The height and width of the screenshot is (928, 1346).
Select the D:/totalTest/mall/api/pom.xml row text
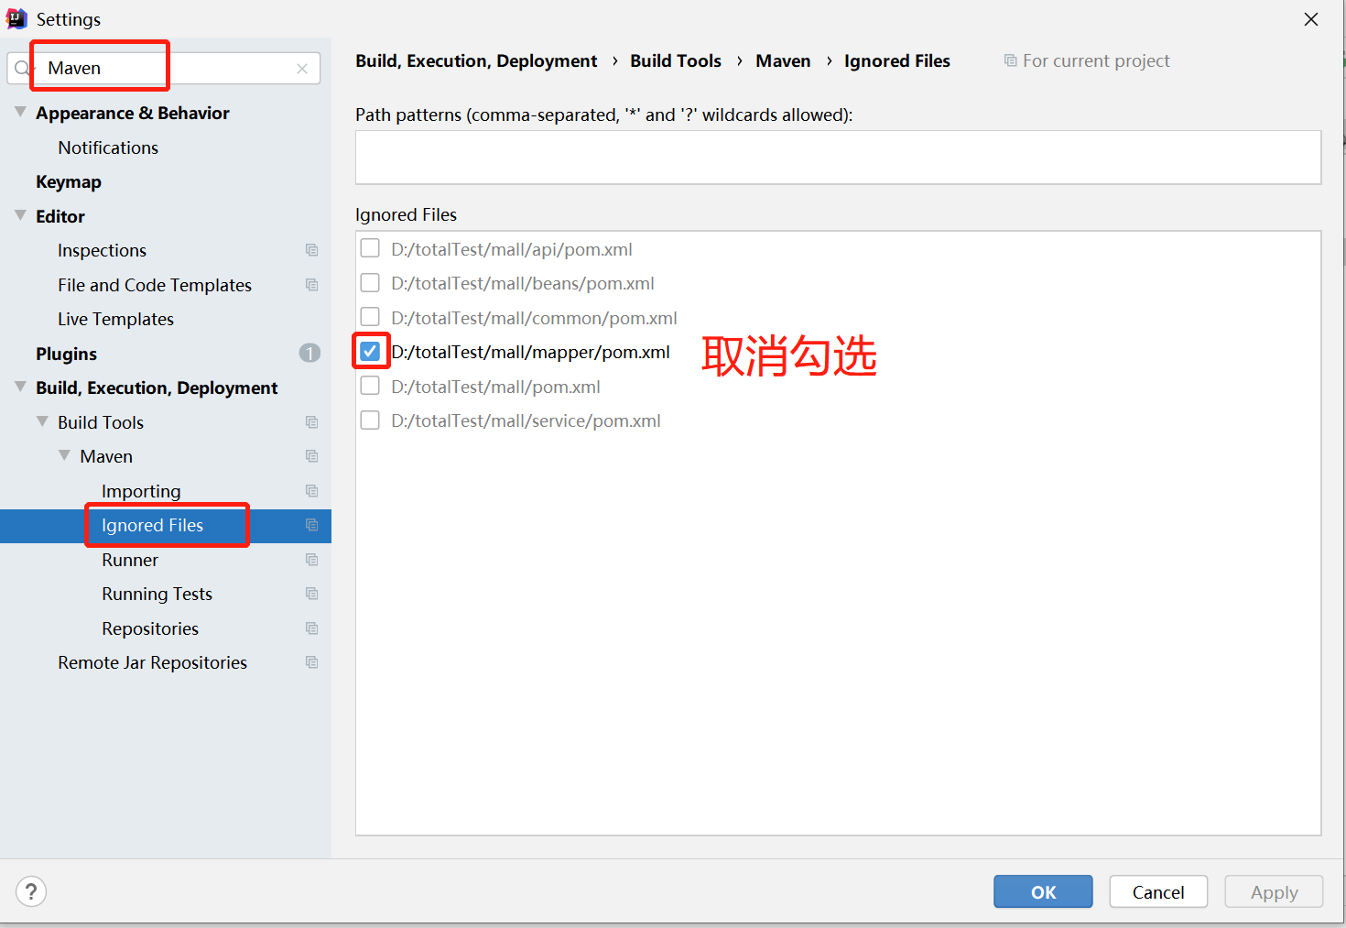click(512, 249)
